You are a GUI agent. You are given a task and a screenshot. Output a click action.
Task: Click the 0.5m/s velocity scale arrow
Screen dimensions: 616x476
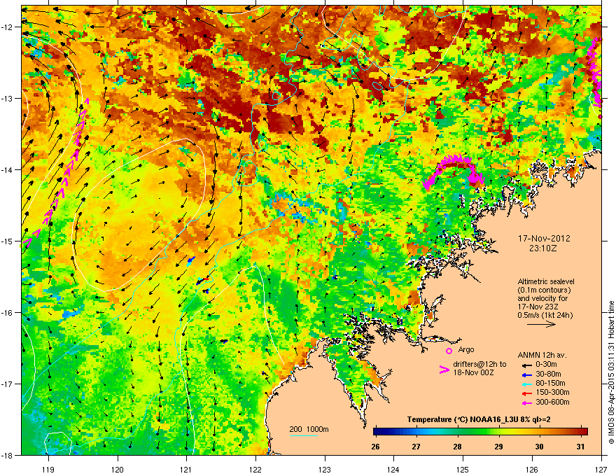click(541, 324)
